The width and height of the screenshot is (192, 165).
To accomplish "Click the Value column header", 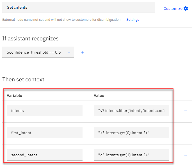I will click(x=99, y=95).
